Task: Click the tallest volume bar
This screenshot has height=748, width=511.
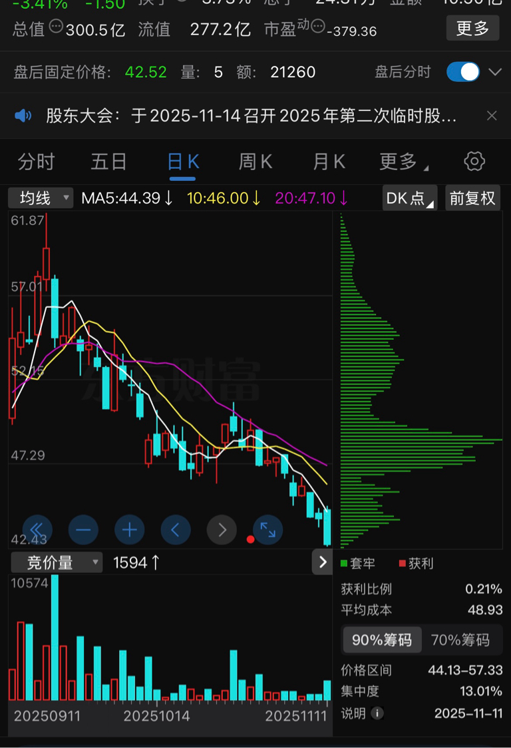Action: (x=55, y=638)
